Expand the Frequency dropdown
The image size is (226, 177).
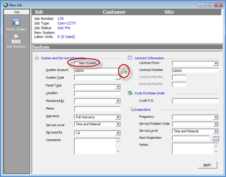(216, 117)
